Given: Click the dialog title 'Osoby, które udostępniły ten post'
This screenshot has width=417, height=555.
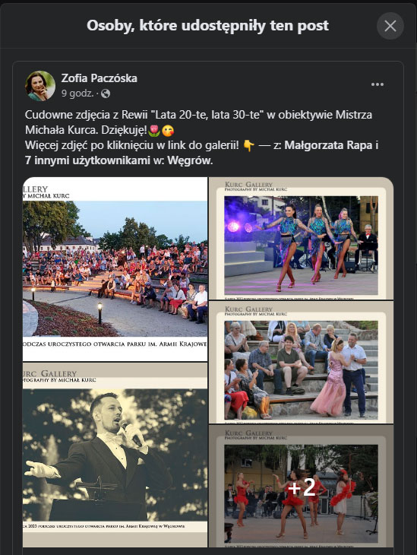Looking at the screenshot, I should tap(208, 26).
